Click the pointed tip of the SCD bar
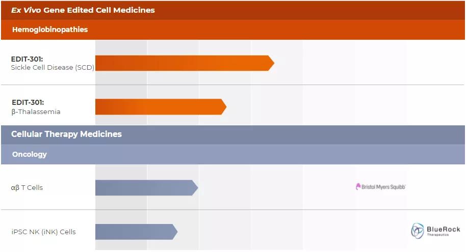The width and height of the screenshot is (467, 252). point(272,63)
